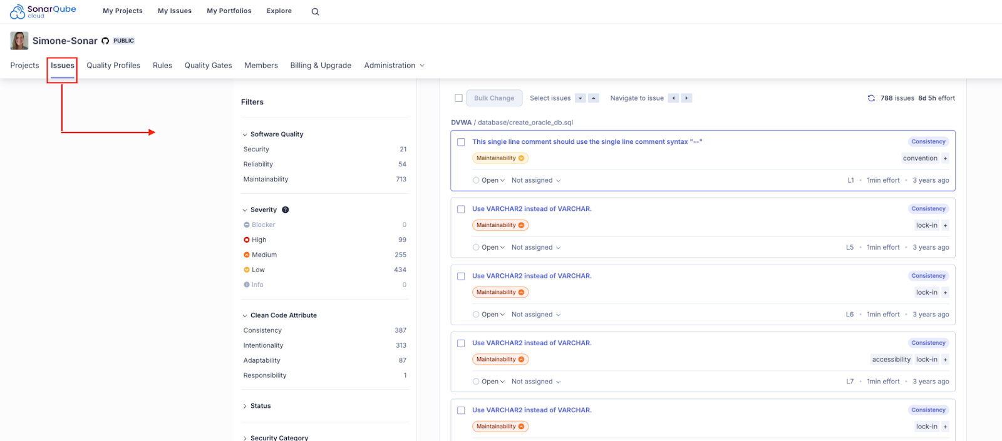Click the Blocker severity icon
This screenshot has width=1002, height=441.
(247, 225)
